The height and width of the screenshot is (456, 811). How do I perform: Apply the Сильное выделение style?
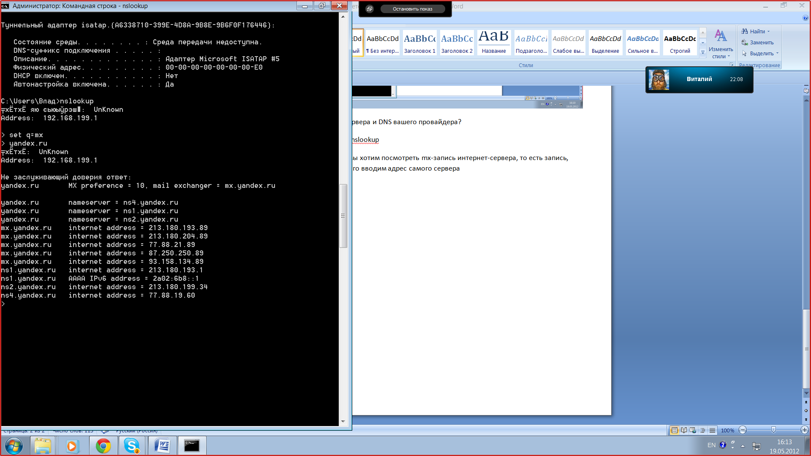pos(642,43)
